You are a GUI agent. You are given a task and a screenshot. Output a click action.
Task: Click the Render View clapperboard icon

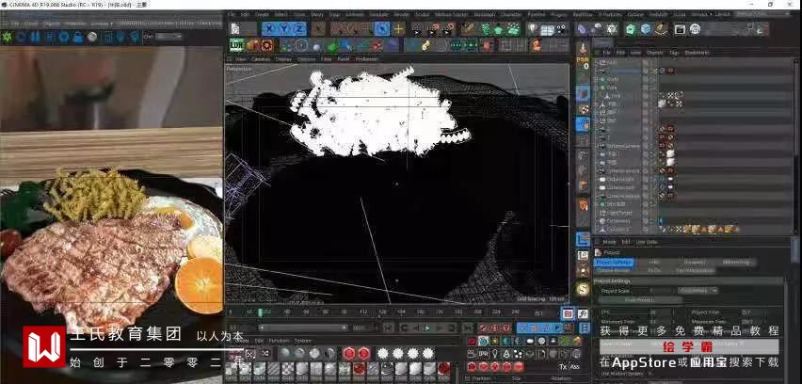tap(418, 29)
